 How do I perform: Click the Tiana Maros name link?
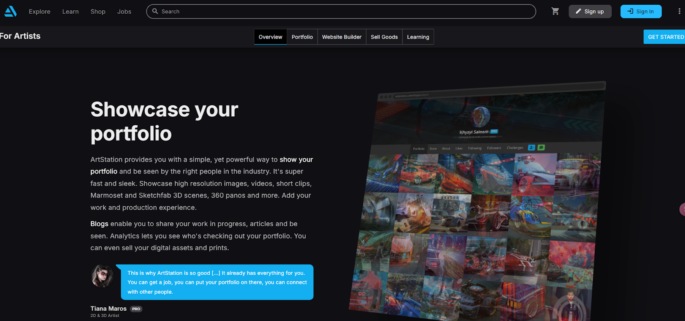[x=108, y=309]
